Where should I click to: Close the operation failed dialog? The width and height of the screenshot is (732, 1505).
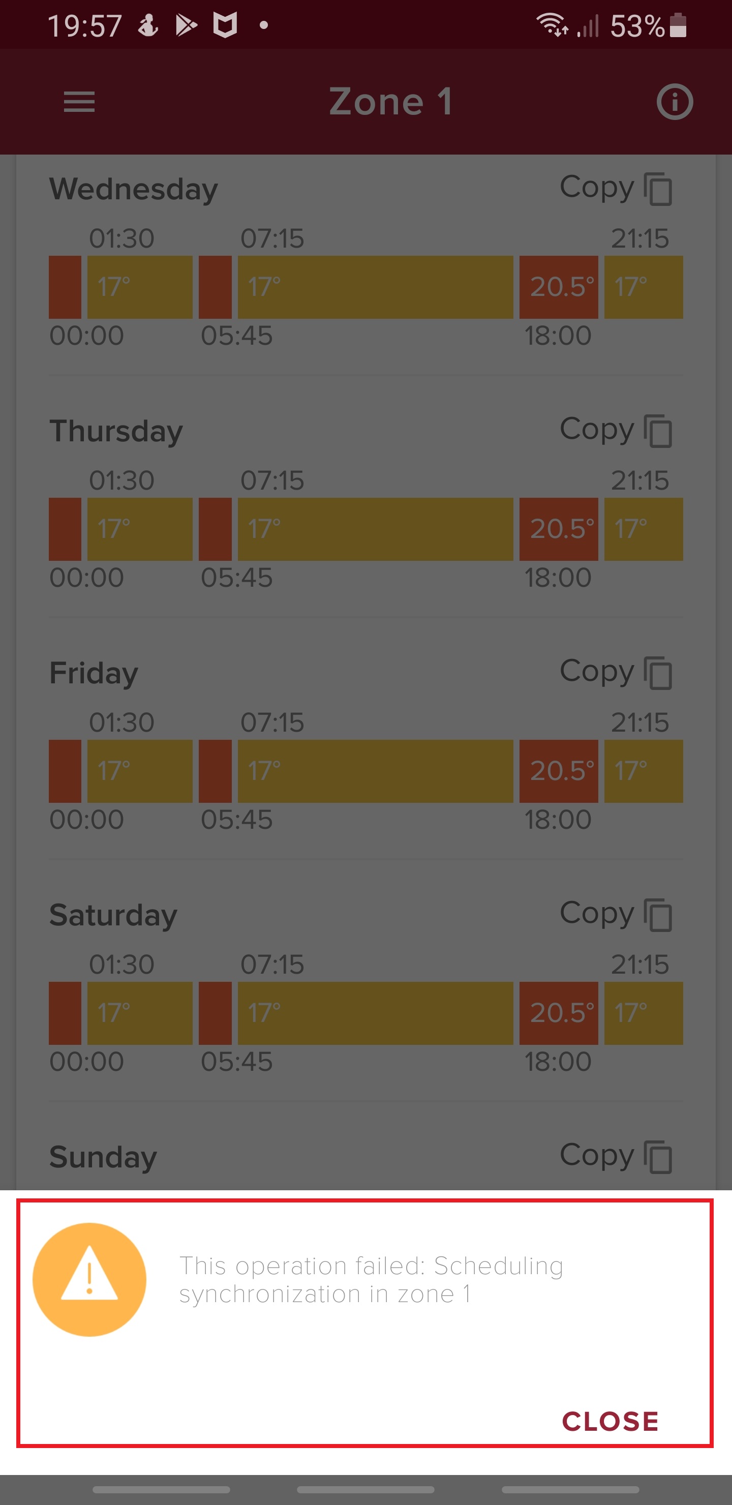pyautogui.click(x=610, y=1422)
